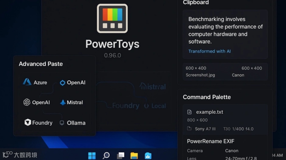The image size is (286, 160).
Task: Click the PowerRename EXIF heading
Action: click(211, 141)
